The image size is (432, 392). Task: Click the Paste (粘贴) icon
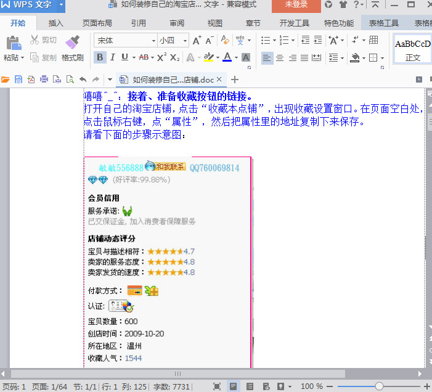point(13,43)
